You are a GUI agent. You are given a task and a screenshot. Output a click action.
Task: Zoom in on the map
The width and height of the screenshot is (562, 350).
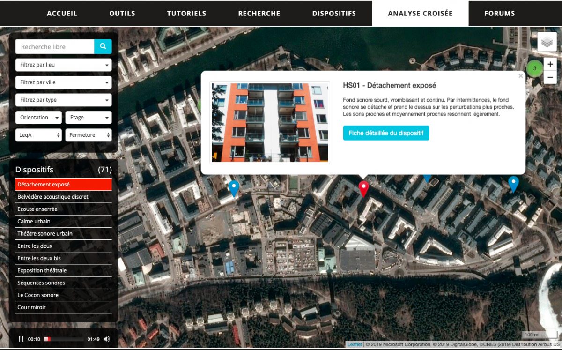550,64
